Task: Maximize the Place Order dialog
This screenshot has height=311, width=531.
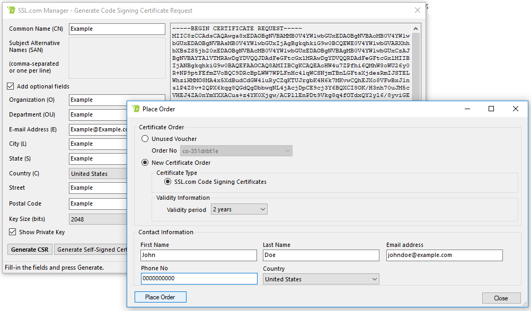Action: (x=491, y=109)
